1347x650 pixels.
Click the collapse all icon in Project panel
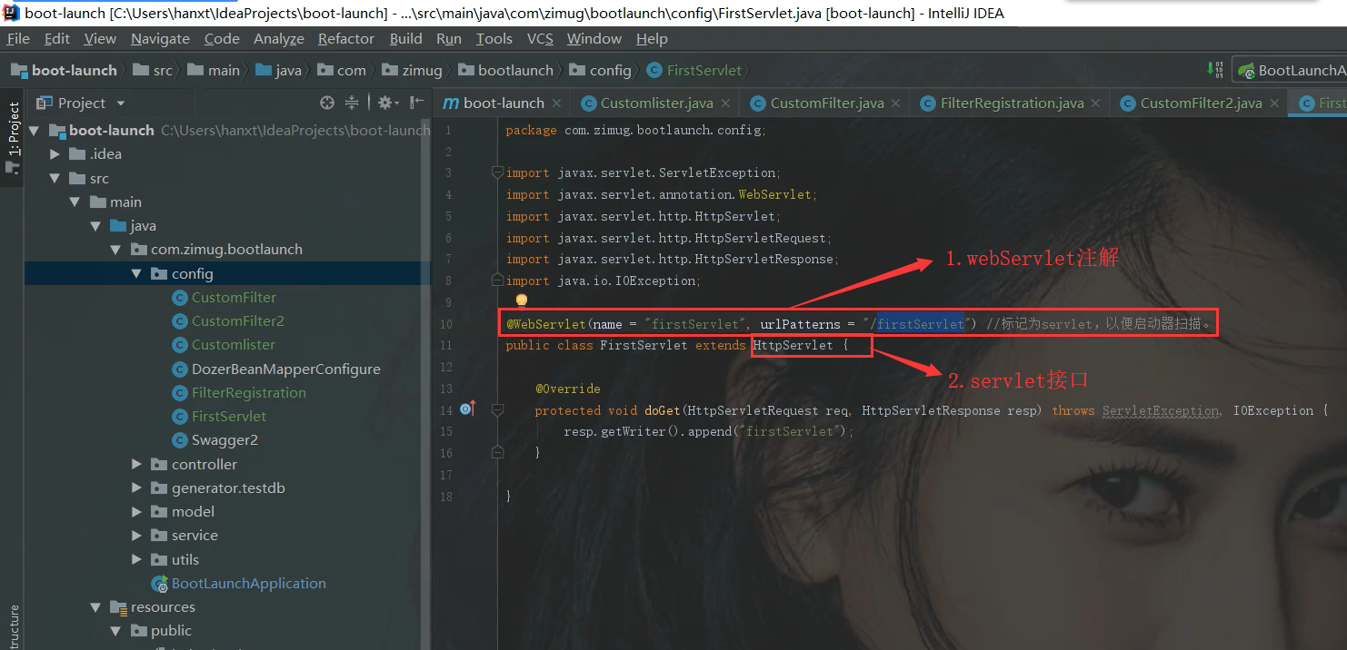352,103
